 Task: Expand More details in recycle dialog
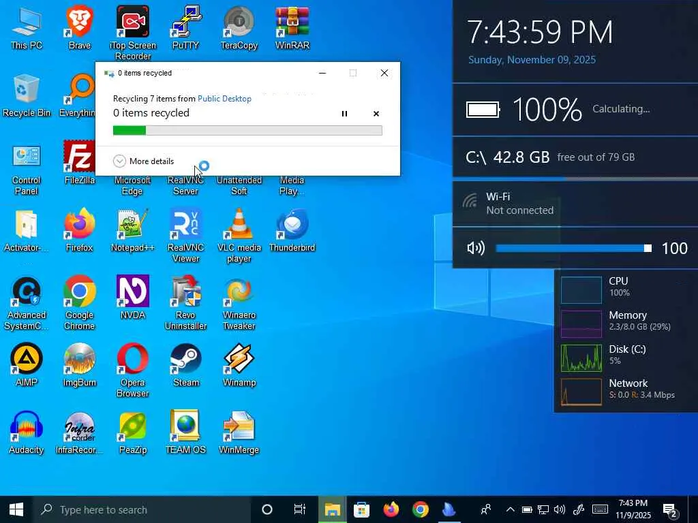tap(143, 161)
